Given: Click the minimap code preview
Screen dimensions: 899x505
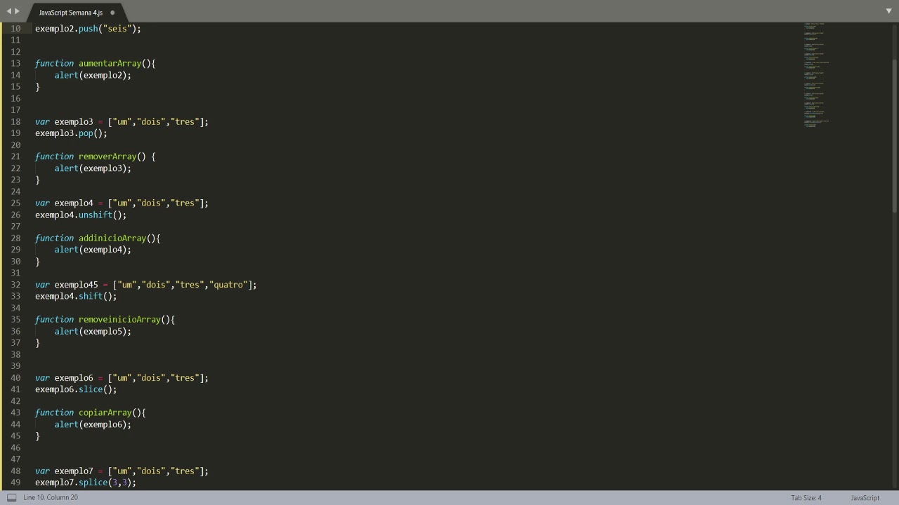Looking at the screenshot, I should (815, 75).
